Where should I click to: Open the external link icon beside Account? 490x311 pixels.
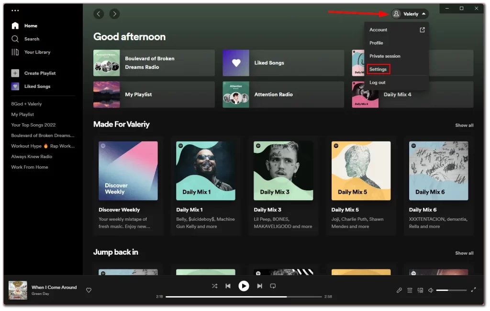422,30
